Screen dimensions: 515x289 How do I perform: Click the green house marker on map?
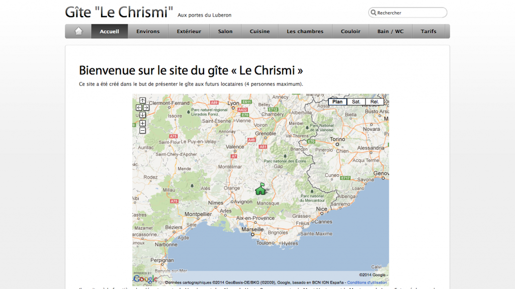(261, 189)
